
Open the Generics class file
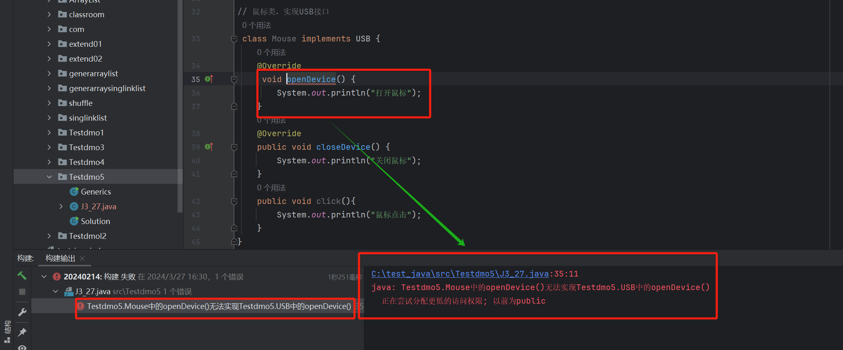pos(96,192)
